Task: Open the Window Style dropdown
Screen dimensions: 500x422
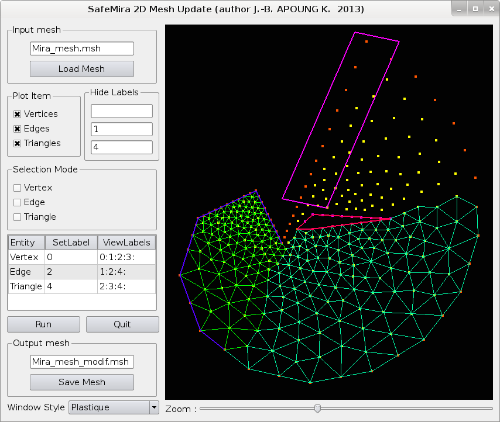Action: (114, 407)
